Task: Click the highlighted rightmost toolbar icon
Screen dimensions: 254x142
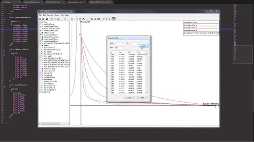Action: (x=114, y=19)
